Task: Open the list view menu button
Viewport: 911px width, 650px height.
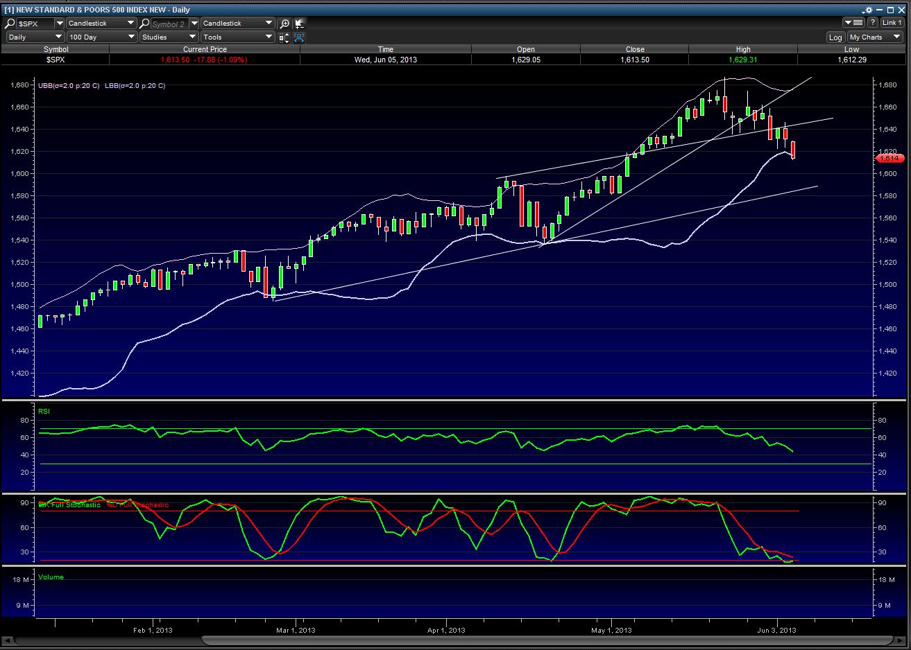Action: click(x=853, y=23)
